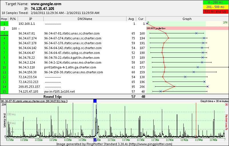Image resolution: width=229 pixels, height=146 pixels.
Task: Click the blue X marker on hop 1 row
Action: (x=147, y=24)
